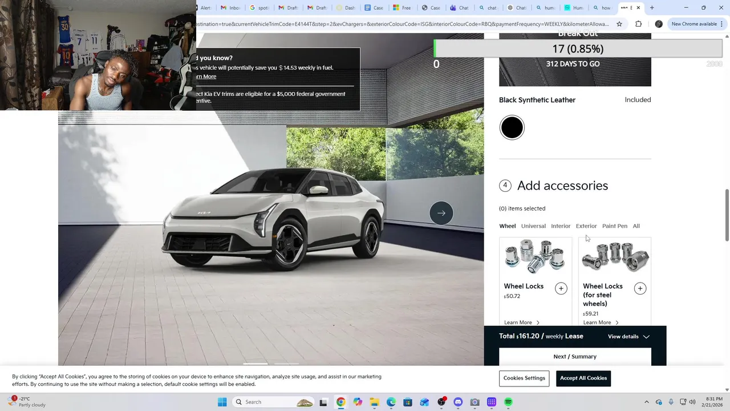This screenshot has height=411, width=730.
Task: Select the black synthetic leather colour swatch
Action: tap(512, 127)
